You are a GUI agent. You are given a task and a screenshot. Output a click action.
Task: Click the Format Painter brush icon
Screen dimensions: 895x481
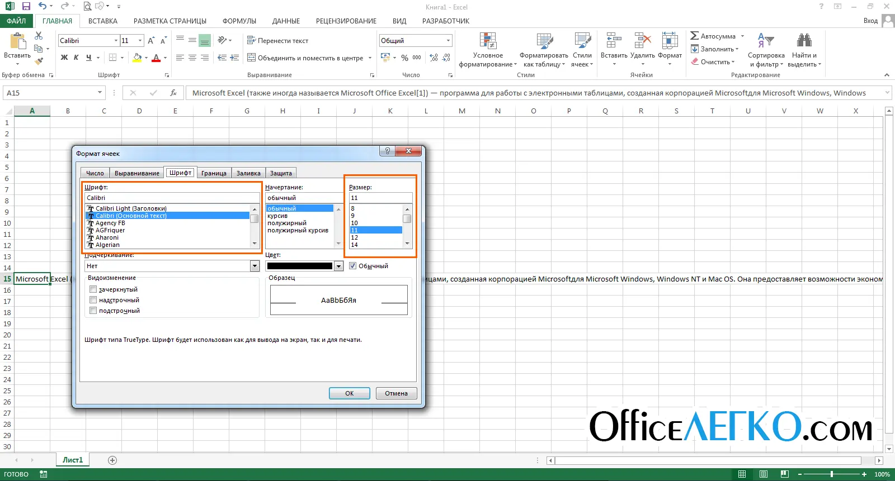[x=39, y=61]
